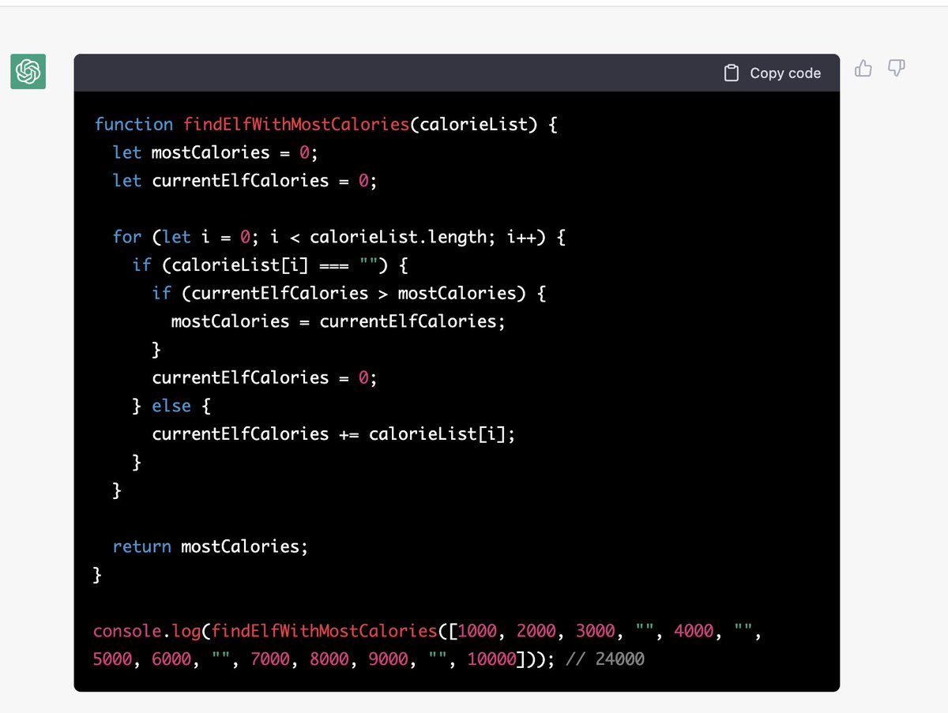Give the response a thumbs up
Viewport: 948px width, 713px height.
863,69
